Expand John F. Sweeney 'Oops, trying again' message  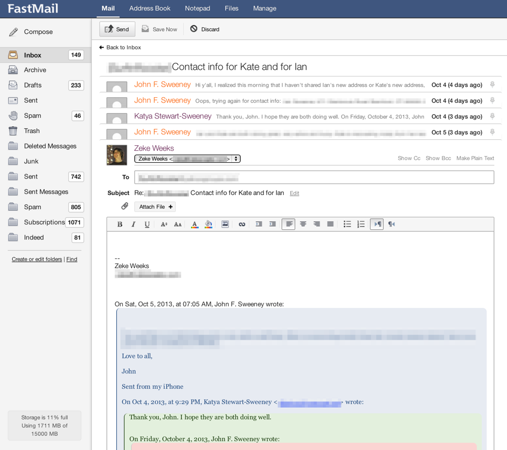tap(301, 100)
